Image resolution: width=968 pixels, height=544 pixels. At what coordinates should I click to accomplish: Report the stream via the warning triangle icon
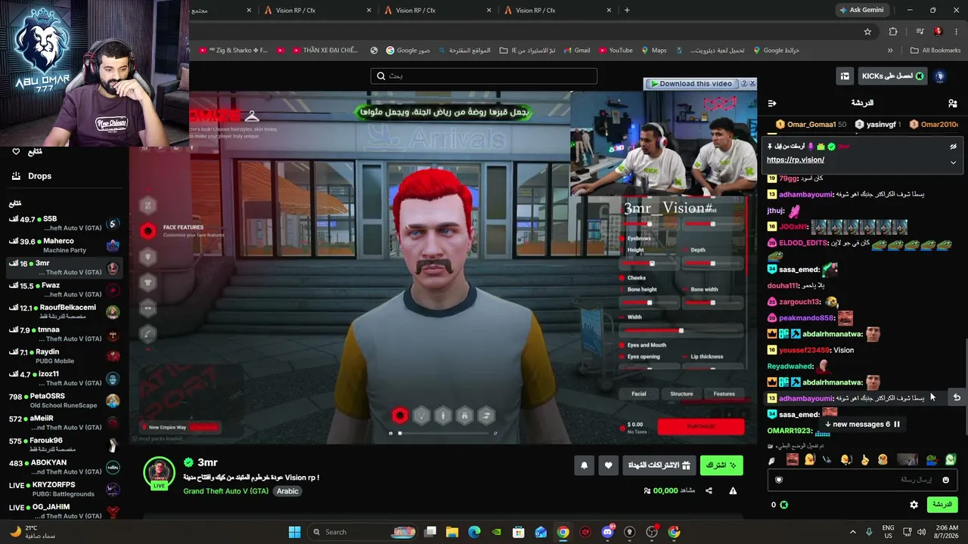[x=733, y=490]
